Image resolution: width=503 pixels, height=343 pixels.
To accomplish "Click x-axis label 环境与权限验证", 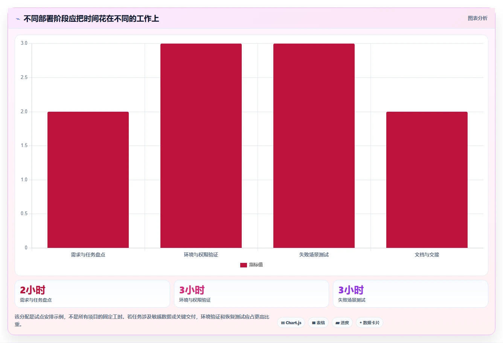I will (x=201, y=255).
